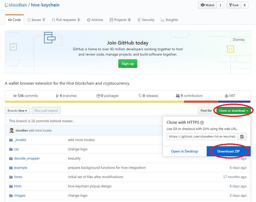Viewport: 256px width, 202px height.
Task: Open the html folder
Action: tap(18, 186)
